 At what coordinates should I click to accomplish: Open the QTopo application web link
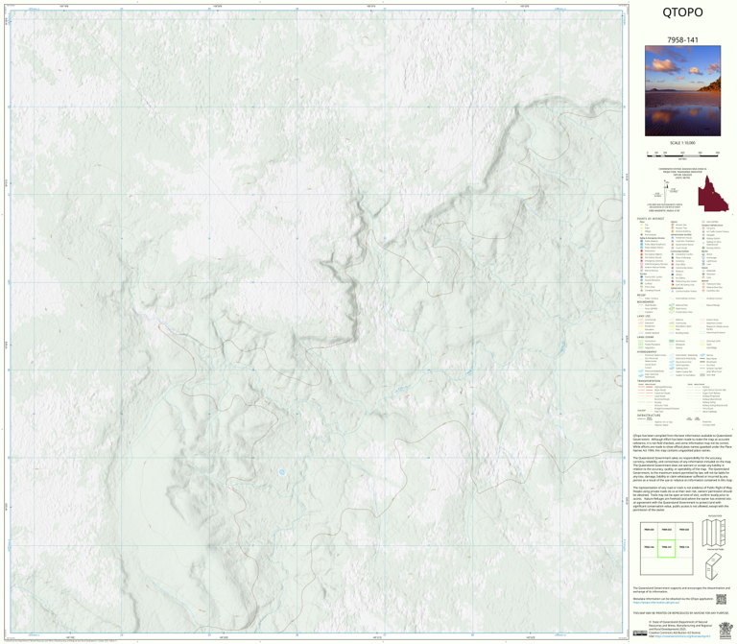coord(655,602)
